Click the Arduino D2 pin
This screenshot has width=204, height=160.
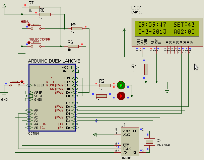[75, 121]
